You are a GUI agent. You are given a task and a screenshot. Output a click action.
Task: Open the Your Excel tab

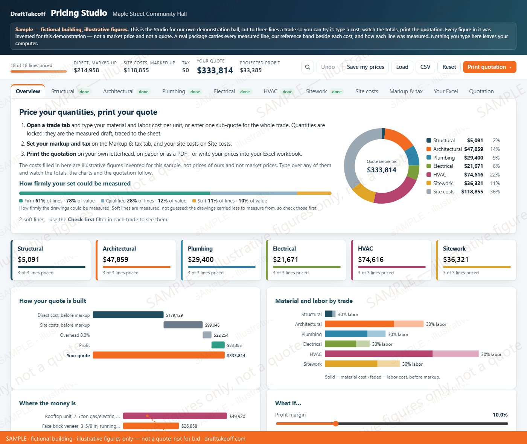pos(446,91)
